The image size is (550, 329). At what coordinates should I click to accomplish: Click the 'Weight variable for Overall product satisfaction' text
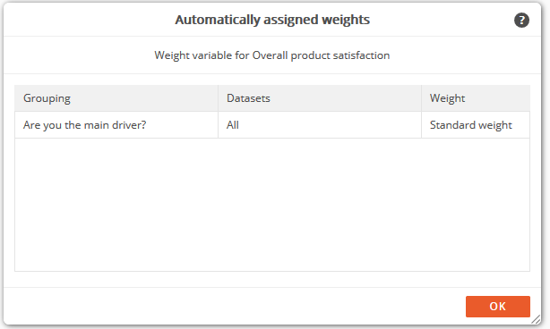coord(272,55)
